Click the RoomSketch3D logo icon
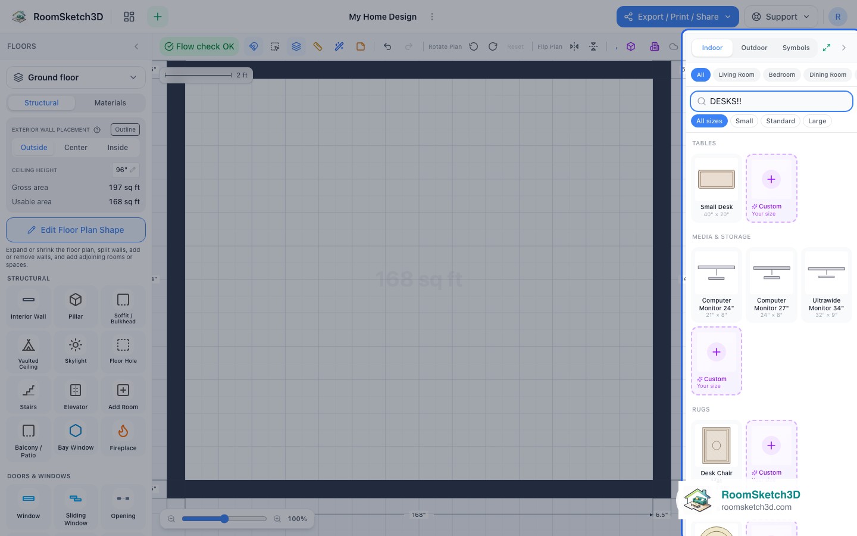857x536 pixels. pos(19,17)
